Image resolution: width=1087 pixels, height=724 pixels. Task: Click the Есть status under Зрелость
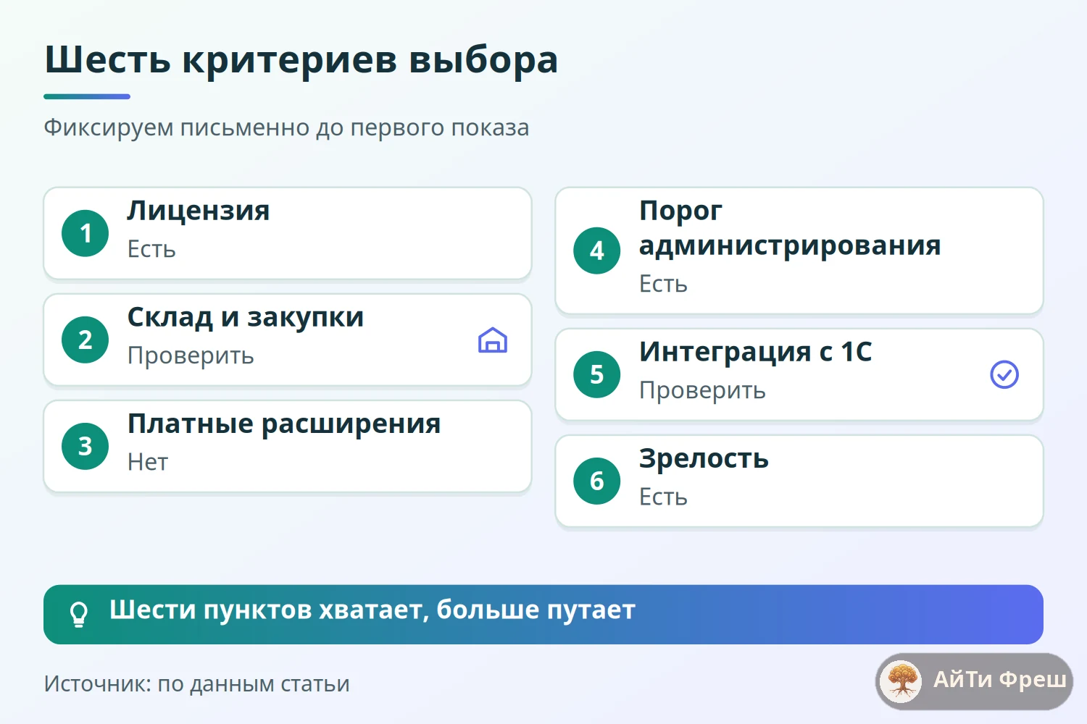pos(663,497)
